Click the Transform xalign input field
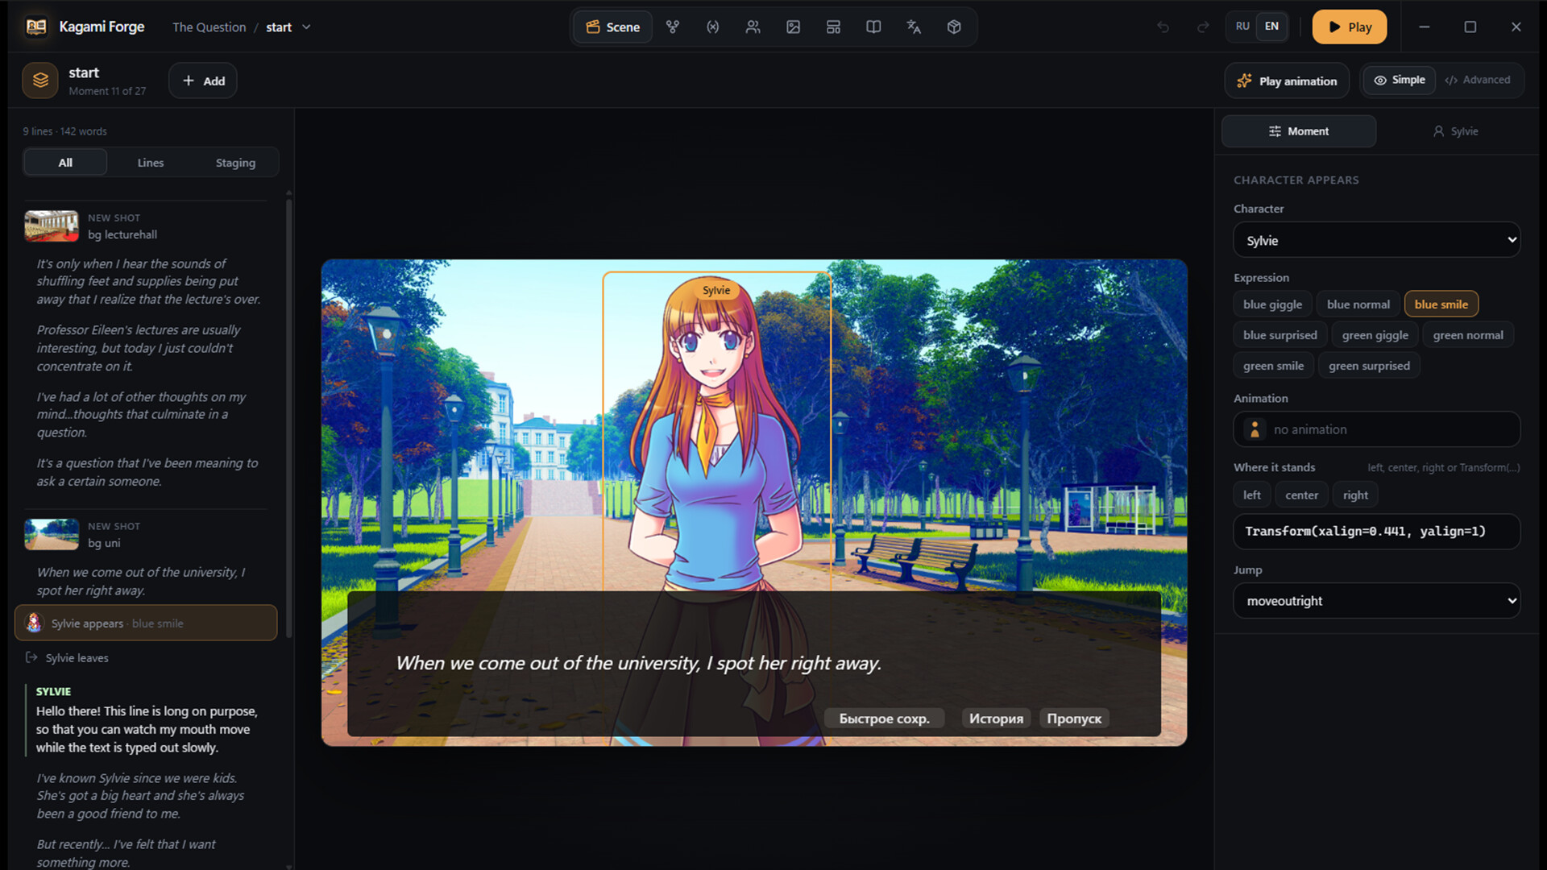The height and width of the screenshot is (870, 1547). point(1376,531)
